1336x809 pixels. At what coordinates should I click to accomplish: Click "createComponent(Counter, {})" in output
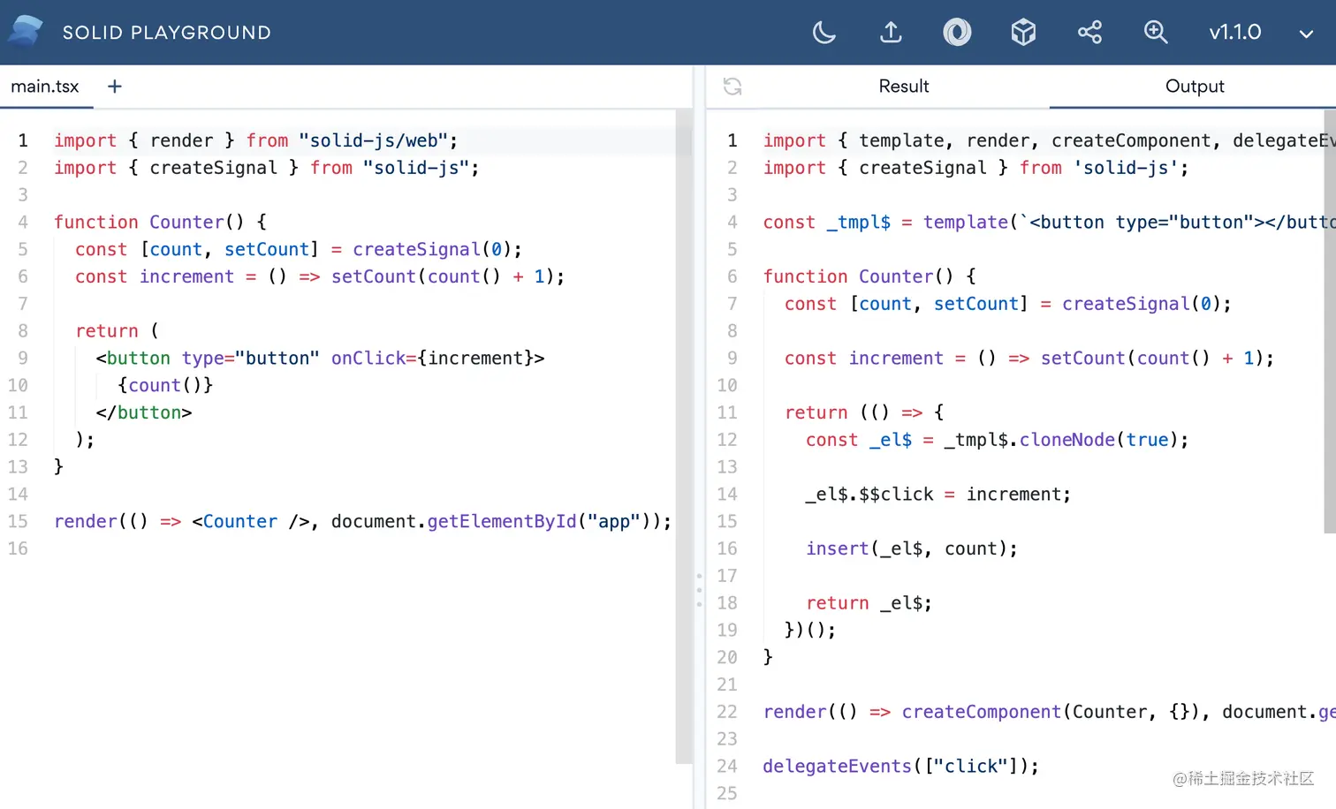coord(1051,712)
